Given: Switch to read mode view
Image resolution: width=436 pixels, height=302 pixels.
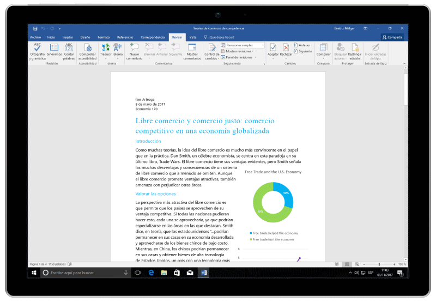Looking at the screenshot, I should click(337, 264).
